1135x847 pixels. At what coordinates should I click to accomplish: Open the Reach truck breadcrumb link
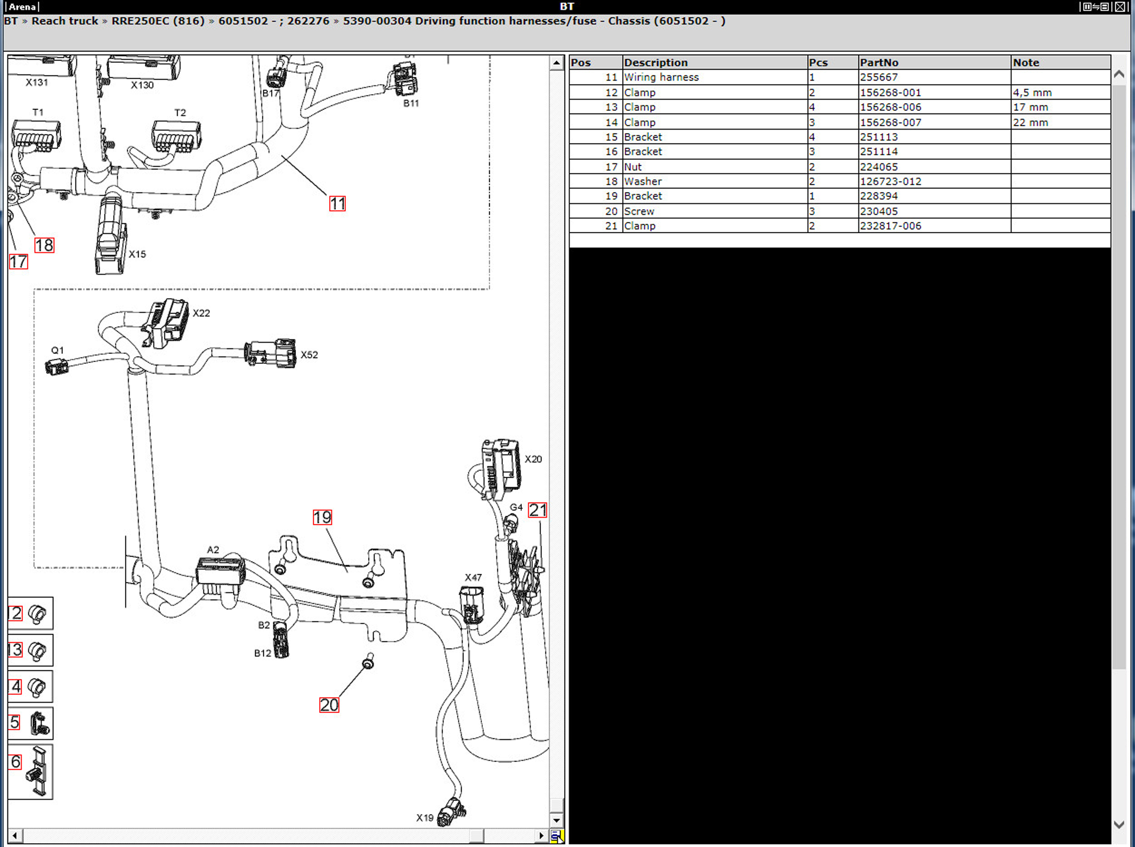pos(65,21)
